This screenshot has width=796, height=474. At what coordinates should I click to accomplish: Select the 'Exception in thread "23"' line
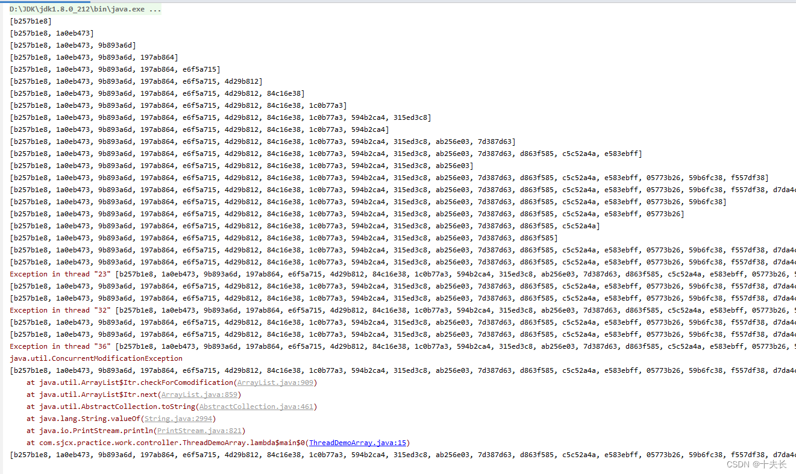[x=403, y=274]
